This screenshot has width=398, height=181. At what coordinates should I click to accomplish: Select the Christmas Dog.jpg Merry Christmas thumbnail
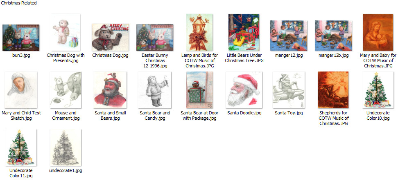coord(110,37)
